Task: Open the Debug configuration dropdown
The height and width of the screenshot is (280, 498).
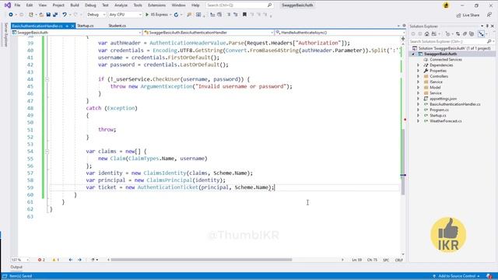Action: coord(96,15)
